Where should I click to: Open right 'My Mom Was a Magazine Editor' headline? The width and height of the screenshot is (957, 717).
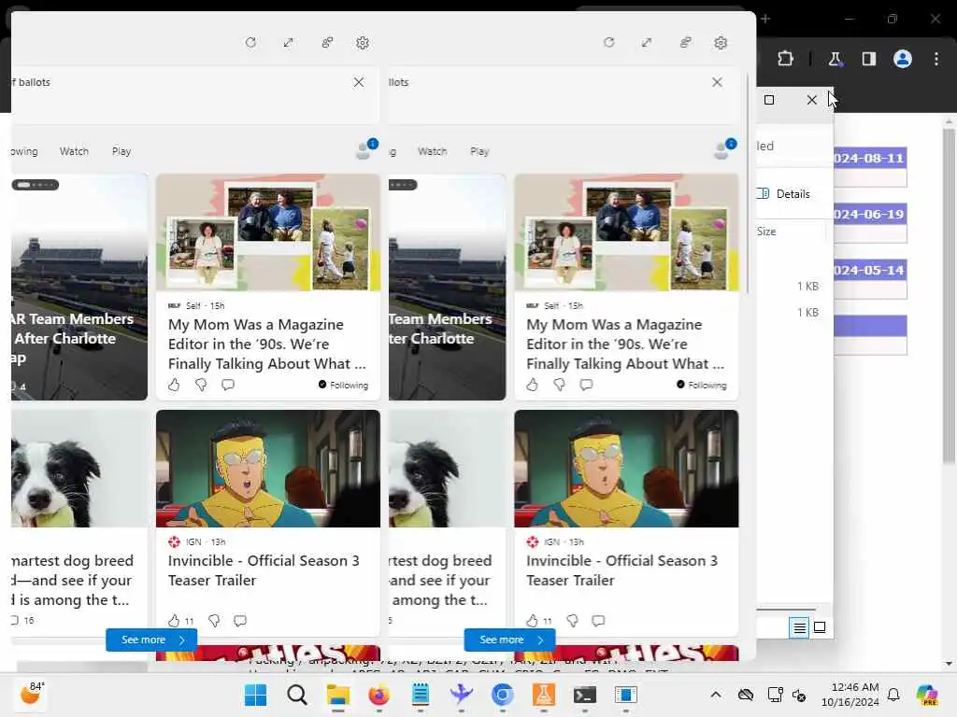pyautogui.click(x=625, y=344)
